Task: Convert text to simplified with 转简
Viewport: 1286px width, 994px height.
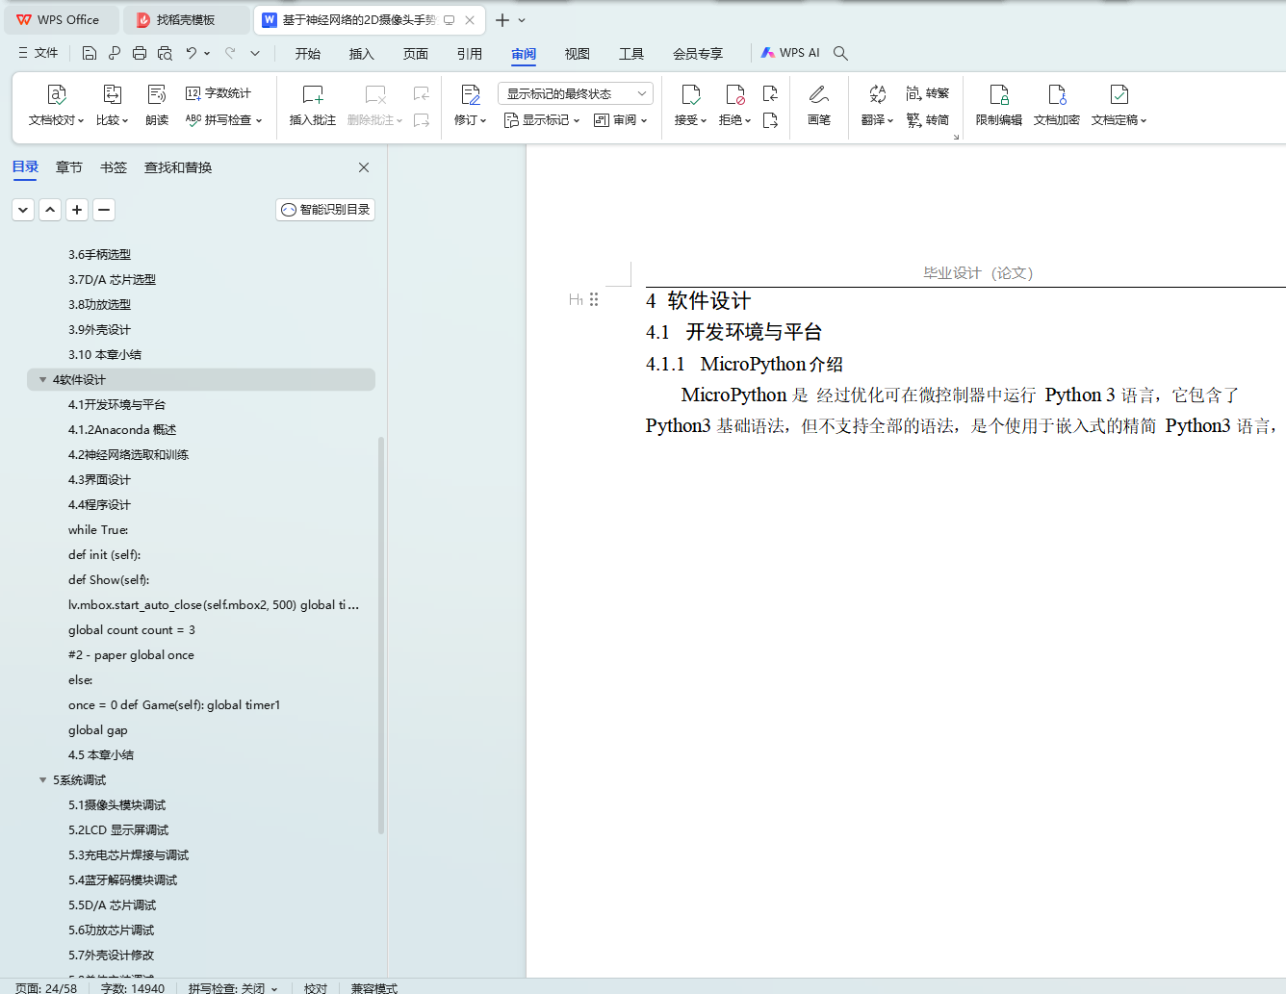Action: 928,120
